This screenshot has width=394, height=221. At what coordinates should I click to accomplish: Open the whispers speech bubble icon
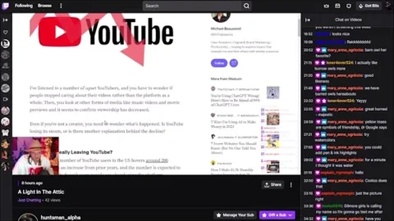coord(349,6)
